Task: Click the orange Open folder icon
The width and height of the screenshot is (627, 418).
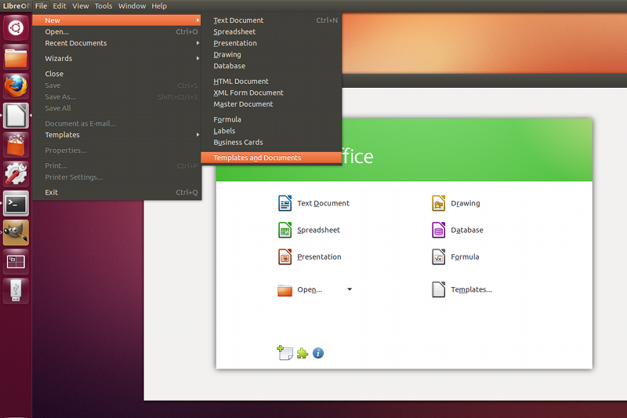Action: pos(285,290)
